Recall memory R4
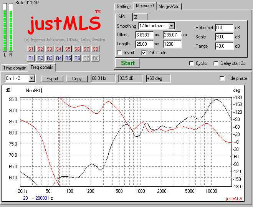The height and width of the screenshot is (207, 253). coord(59,58)
